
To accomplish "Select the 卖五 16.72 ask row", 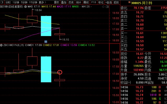I will pyautogui.click(x=144, y=13).
